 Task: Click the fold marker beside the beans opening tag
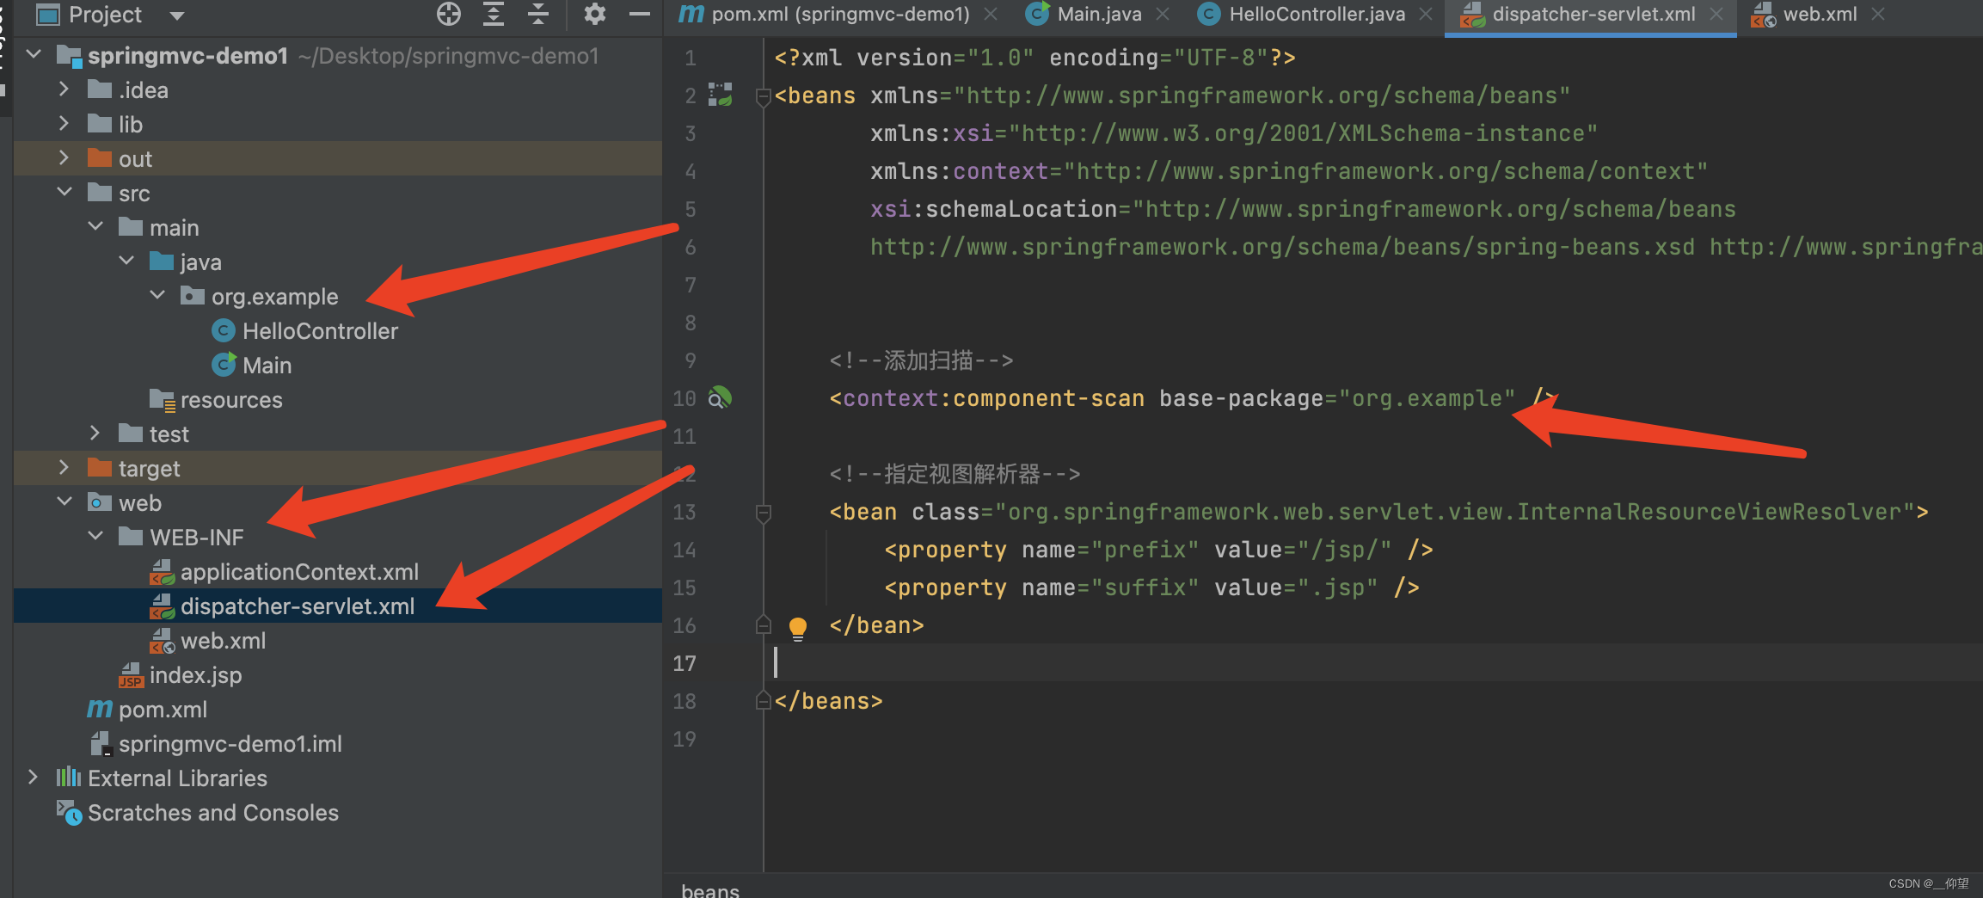pos(762,96)
